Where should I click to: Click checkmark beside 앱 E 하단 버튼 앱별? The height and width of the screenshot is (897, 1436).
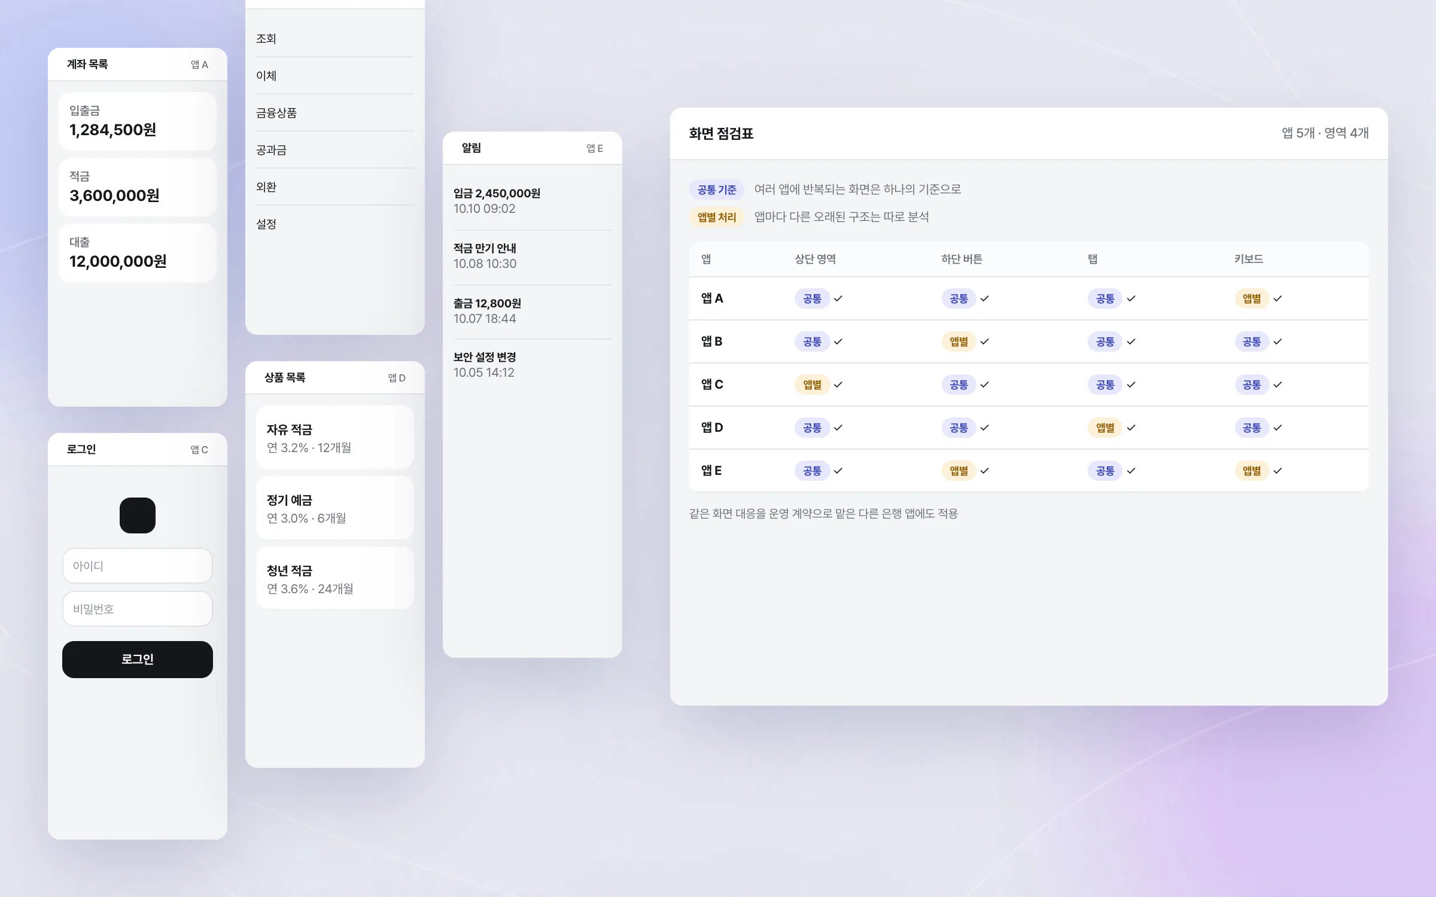point(985,471)
